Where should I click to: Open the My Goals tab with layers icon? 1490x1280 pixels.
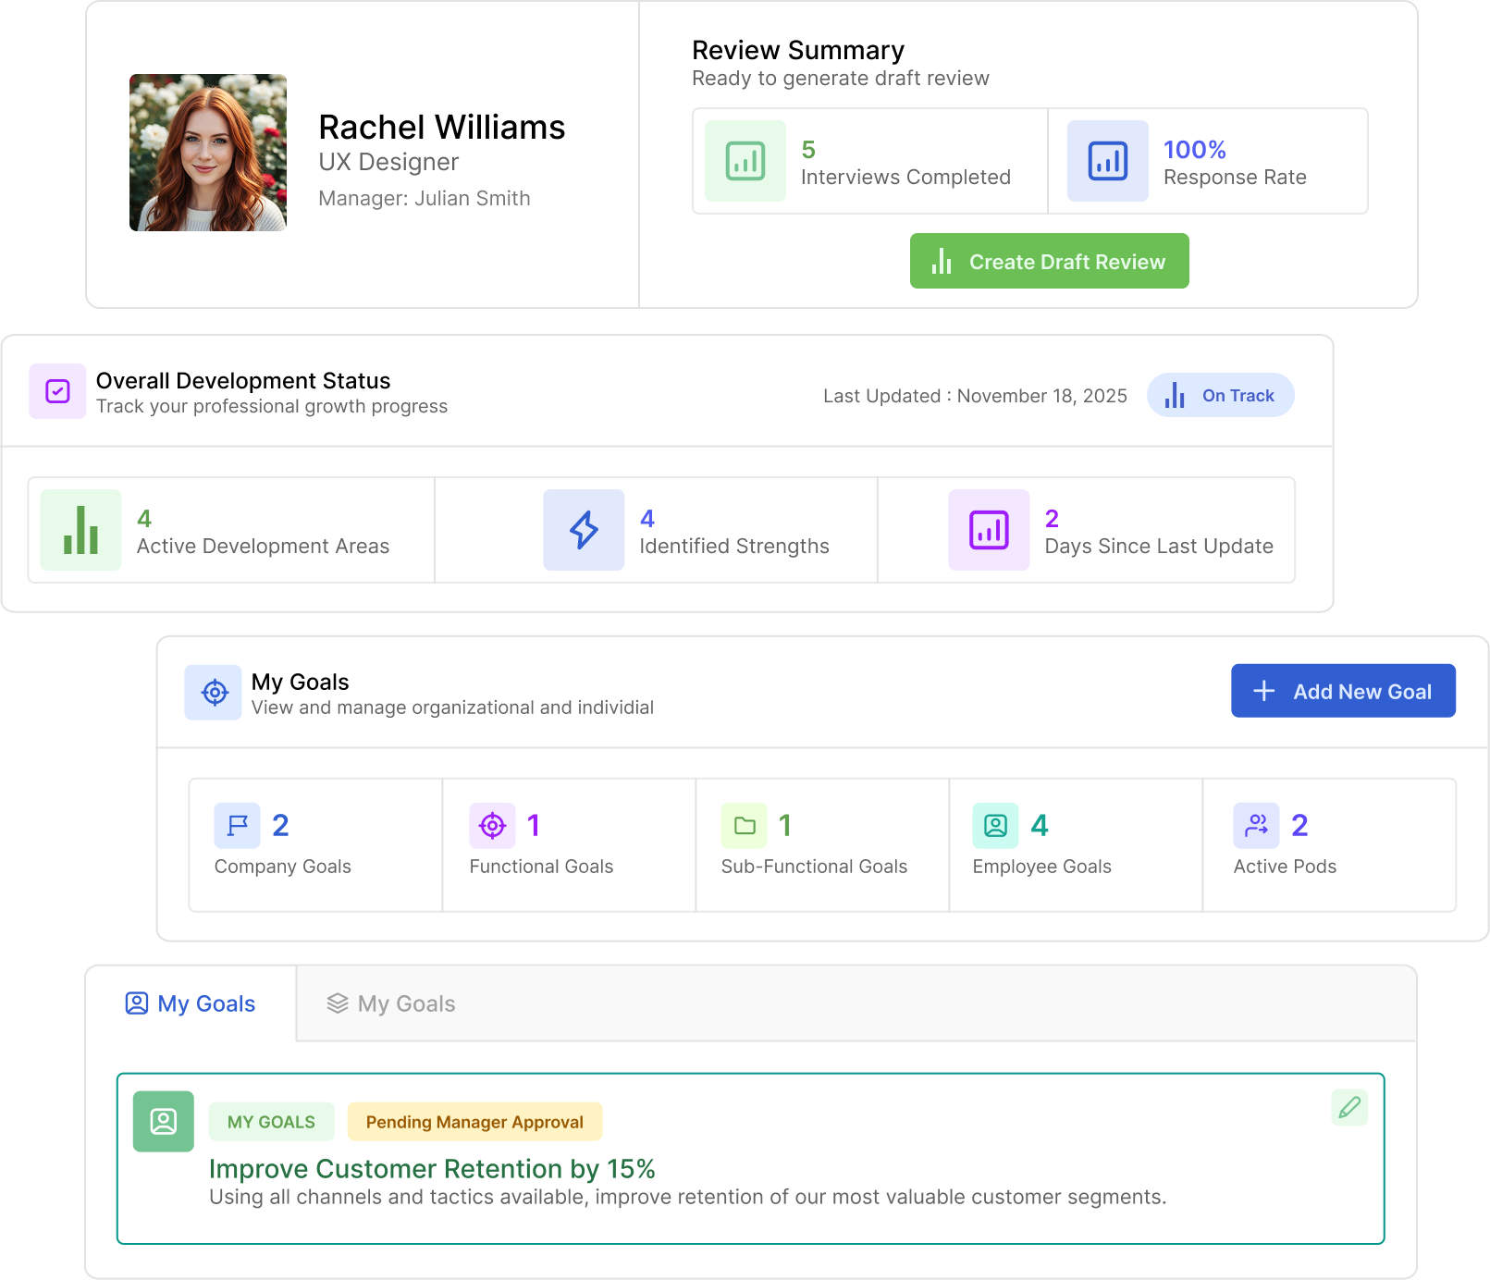[391, 1003]
